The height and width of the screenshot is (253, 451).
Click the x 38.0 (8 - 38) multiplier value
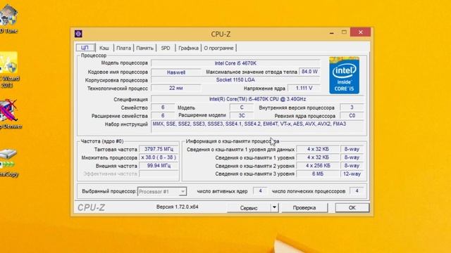click(x=159, y=157)
